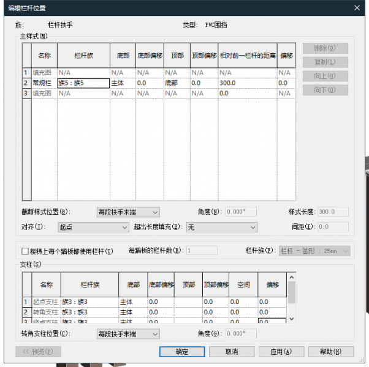This screenshot has width=369, height=367.
Task: Click the scroll-down arrow of 支柱 table
Action: pos(292,319)
